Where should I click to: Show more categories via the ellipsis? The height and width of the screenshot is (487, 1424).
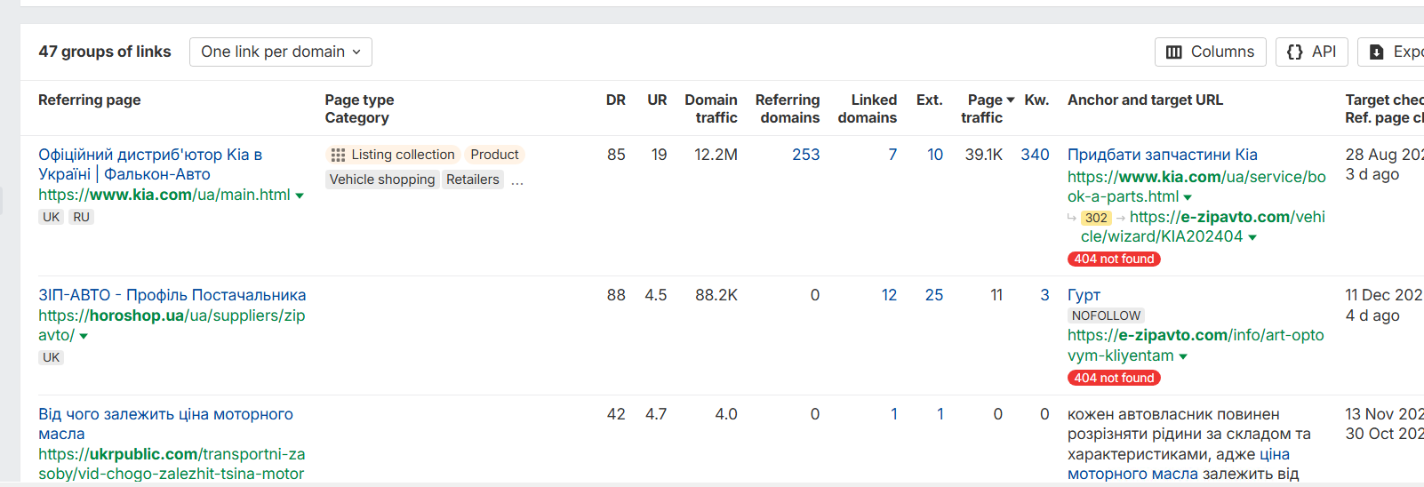pos(517,180)
